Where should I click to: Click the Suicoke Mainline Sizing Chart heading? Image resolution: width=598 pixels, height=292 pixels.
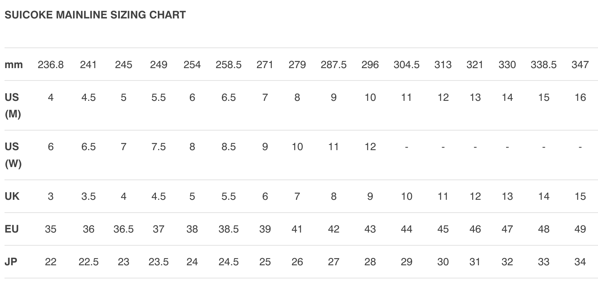pos(95,15)
